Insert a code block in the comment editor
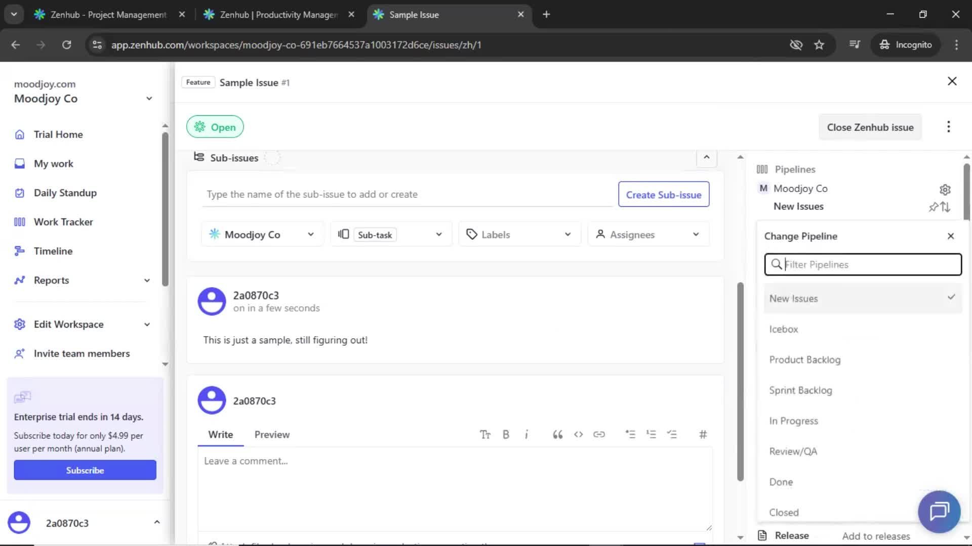Image resolution: width=972 pixels, height=546 pixels. pos(578,434)
